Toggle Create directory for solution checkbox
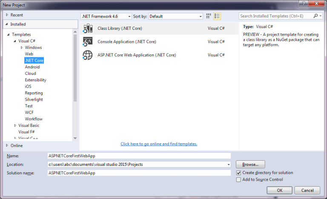The height and width of the screenshot is (199, 327). [238, 173]
